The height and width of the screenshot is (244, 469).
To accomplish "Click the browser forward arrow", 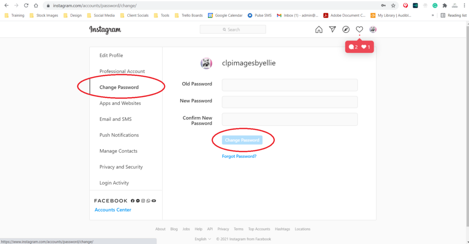I will pyautogui.click(x=16, y=5).
